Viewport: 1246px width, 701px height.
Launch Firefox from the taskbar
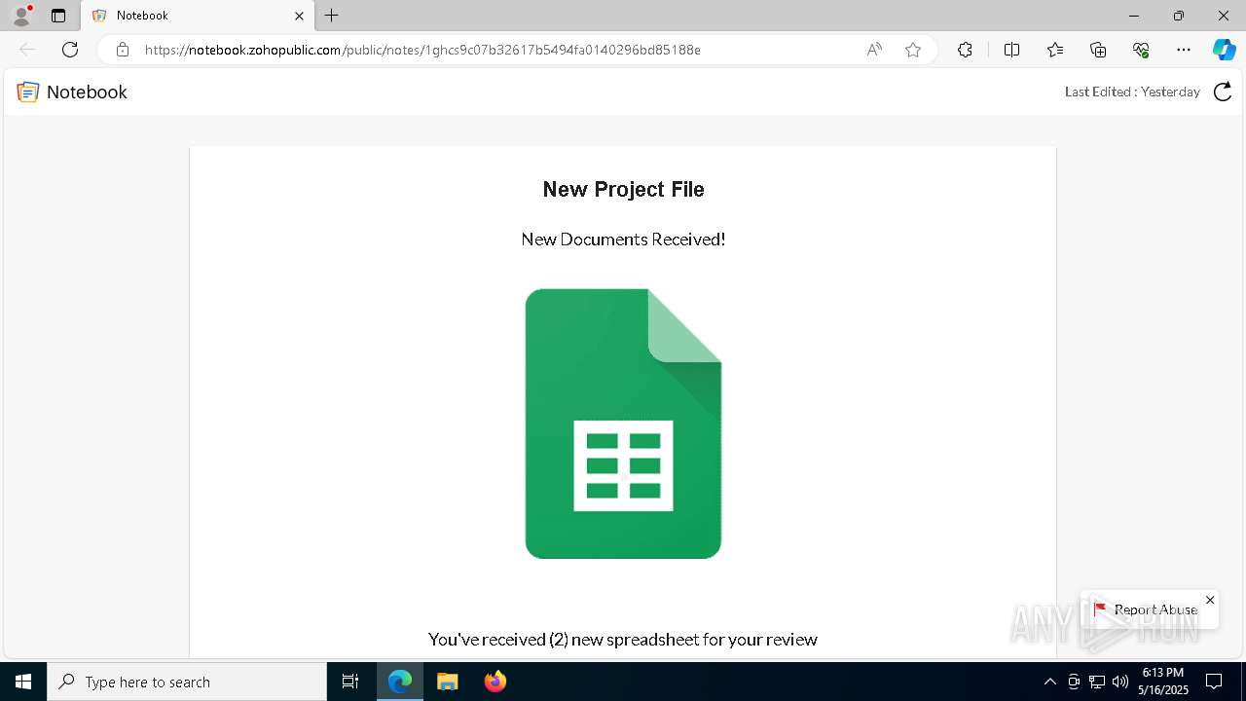[495, 682]
